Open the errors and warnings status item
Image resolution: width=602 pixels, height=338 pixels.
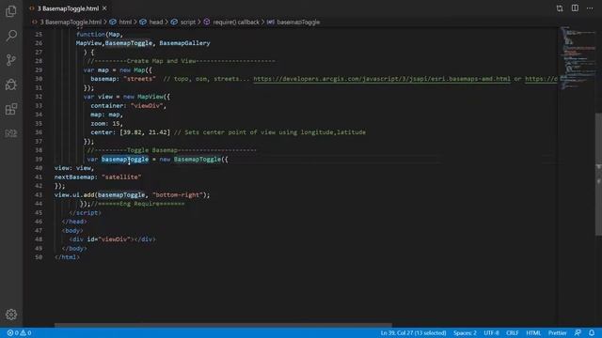[x=19, y=333]
